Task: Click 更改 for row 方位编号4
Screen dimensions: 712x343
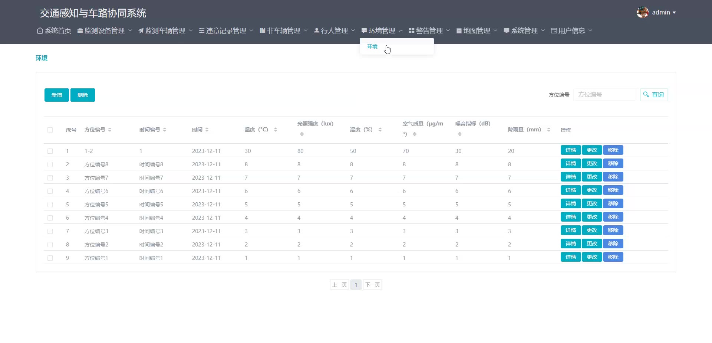Action: tap(592, 217)
